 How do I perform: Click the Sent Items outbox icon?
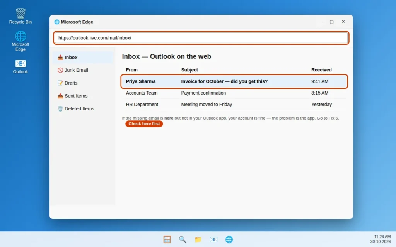click(x=60, y=96)
